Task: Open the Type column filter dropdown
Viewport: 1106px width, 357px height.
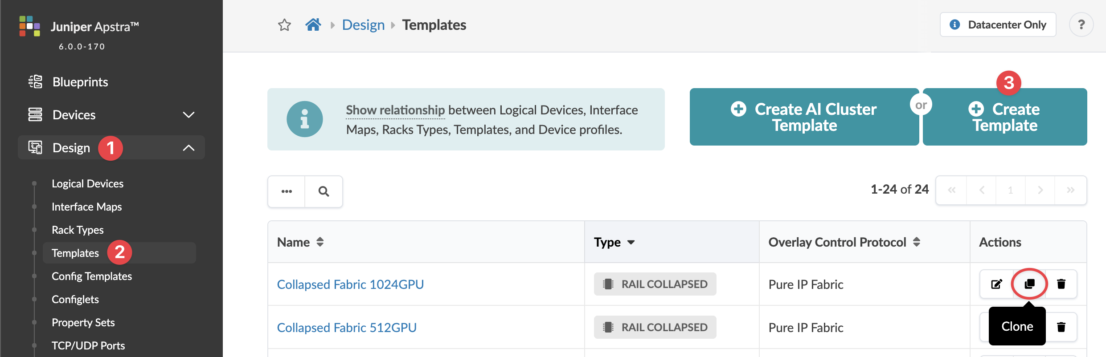Action: [x=631, y=242]
